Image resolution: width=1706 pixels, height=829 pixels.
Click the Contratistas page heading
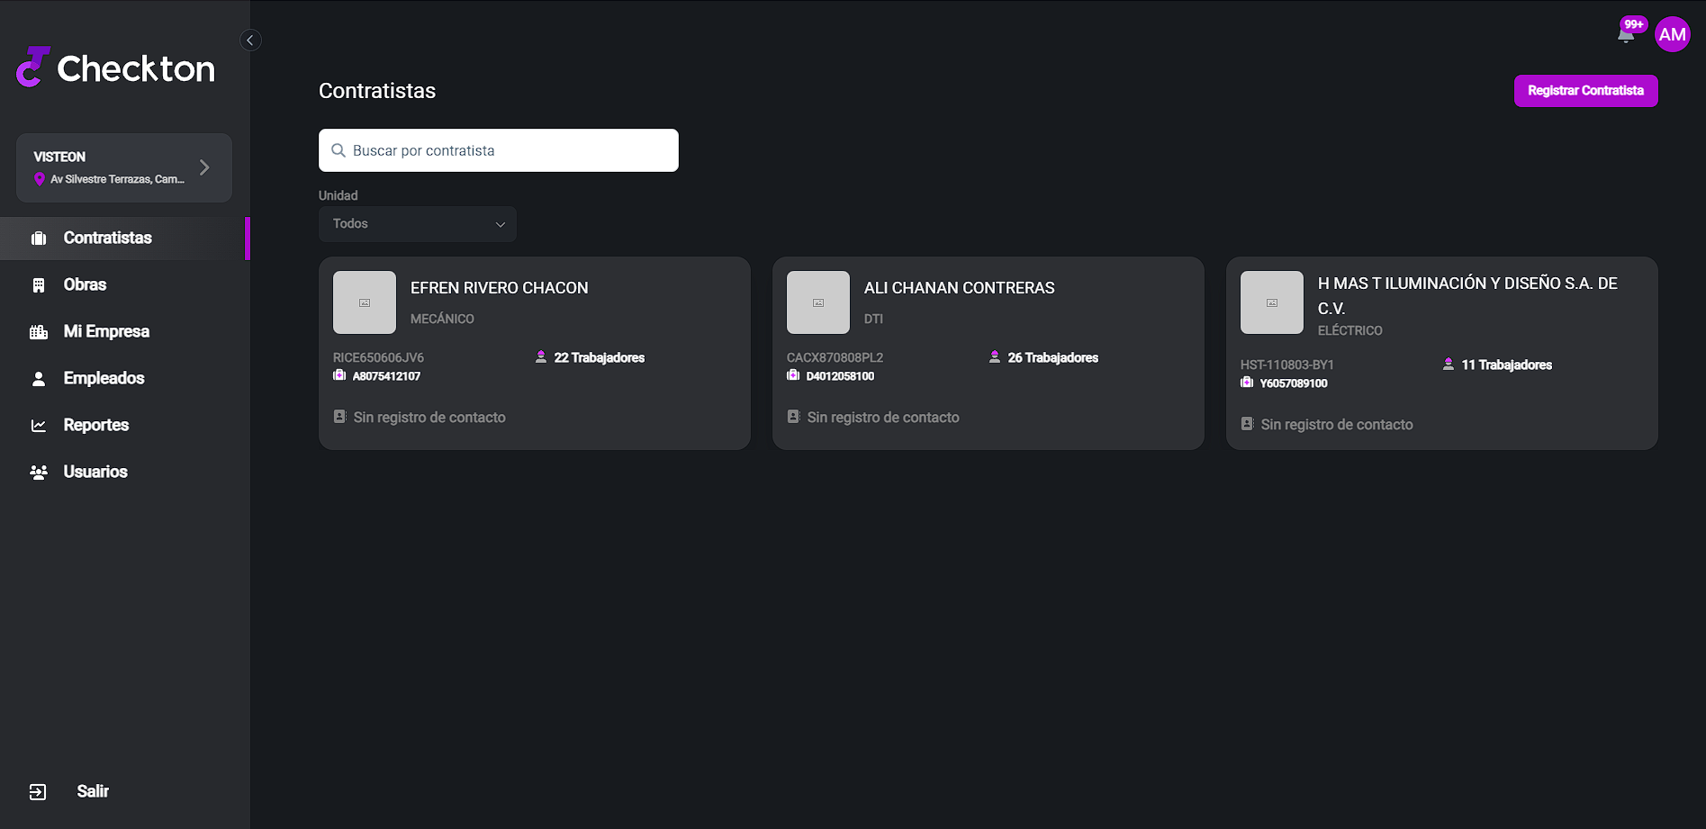click(x=377, y=91)
